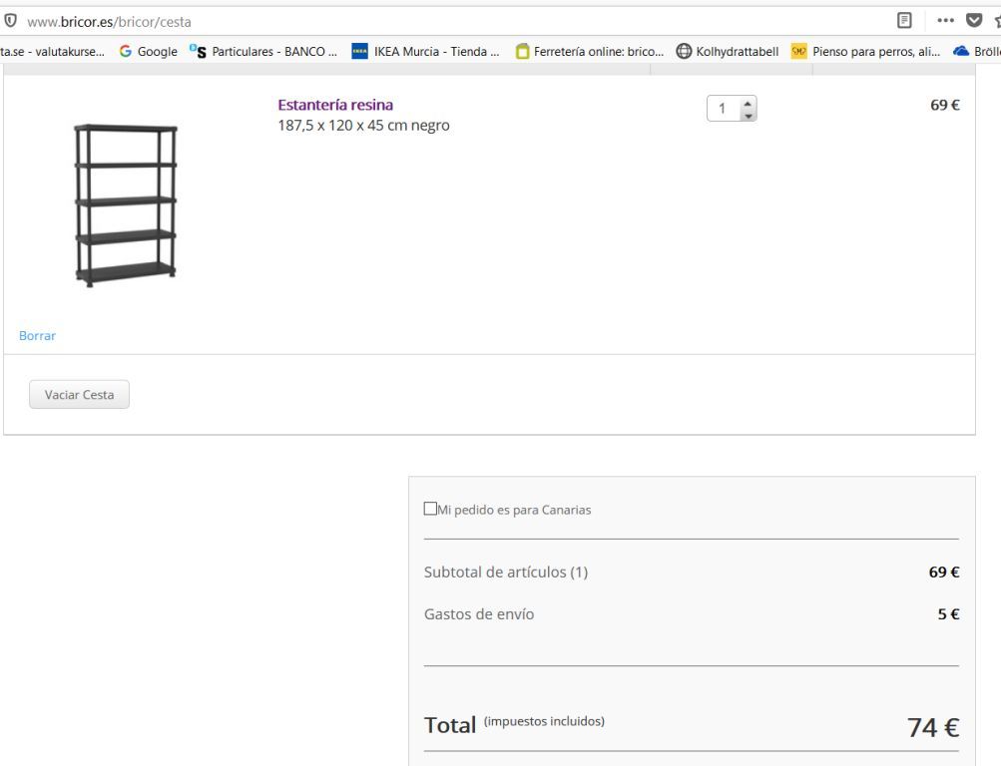Click the Borrar link
This screenshot has width=1001, height=766.
37,335
